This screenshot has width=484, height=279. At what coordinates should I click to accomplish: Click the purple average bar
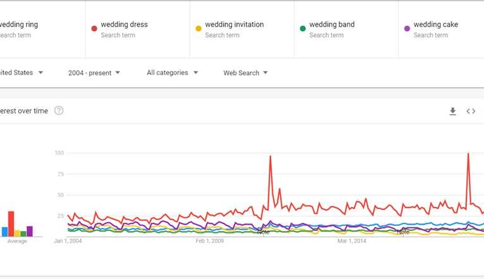[x=30, y=231]
